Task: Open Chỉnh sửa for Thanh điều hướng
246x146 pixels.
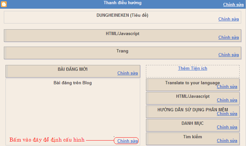Action: [233, 5]
